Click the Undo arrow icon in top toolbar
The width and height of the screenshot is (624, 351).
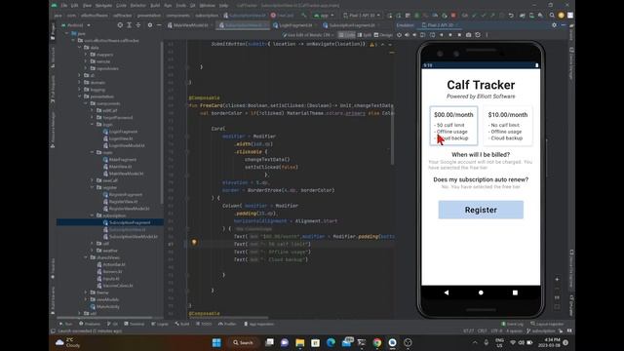511,16
